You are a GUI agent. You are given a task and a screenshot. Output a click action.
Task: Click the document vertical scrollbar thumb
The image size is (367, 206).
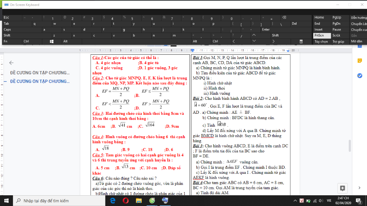tap(350, 146)
